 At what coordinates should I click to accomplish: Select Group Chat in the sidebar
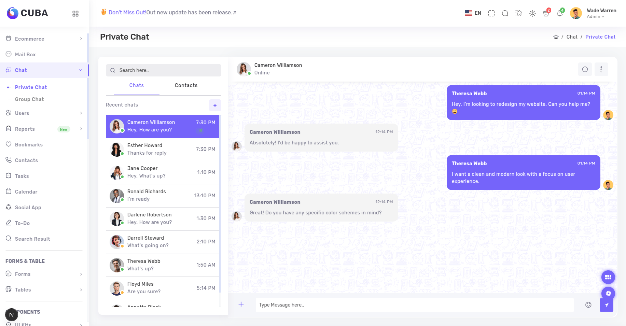[x=29, y=99]
